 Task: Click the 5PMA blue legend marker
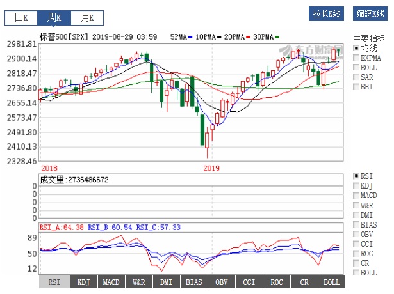[x=192, y=37]
